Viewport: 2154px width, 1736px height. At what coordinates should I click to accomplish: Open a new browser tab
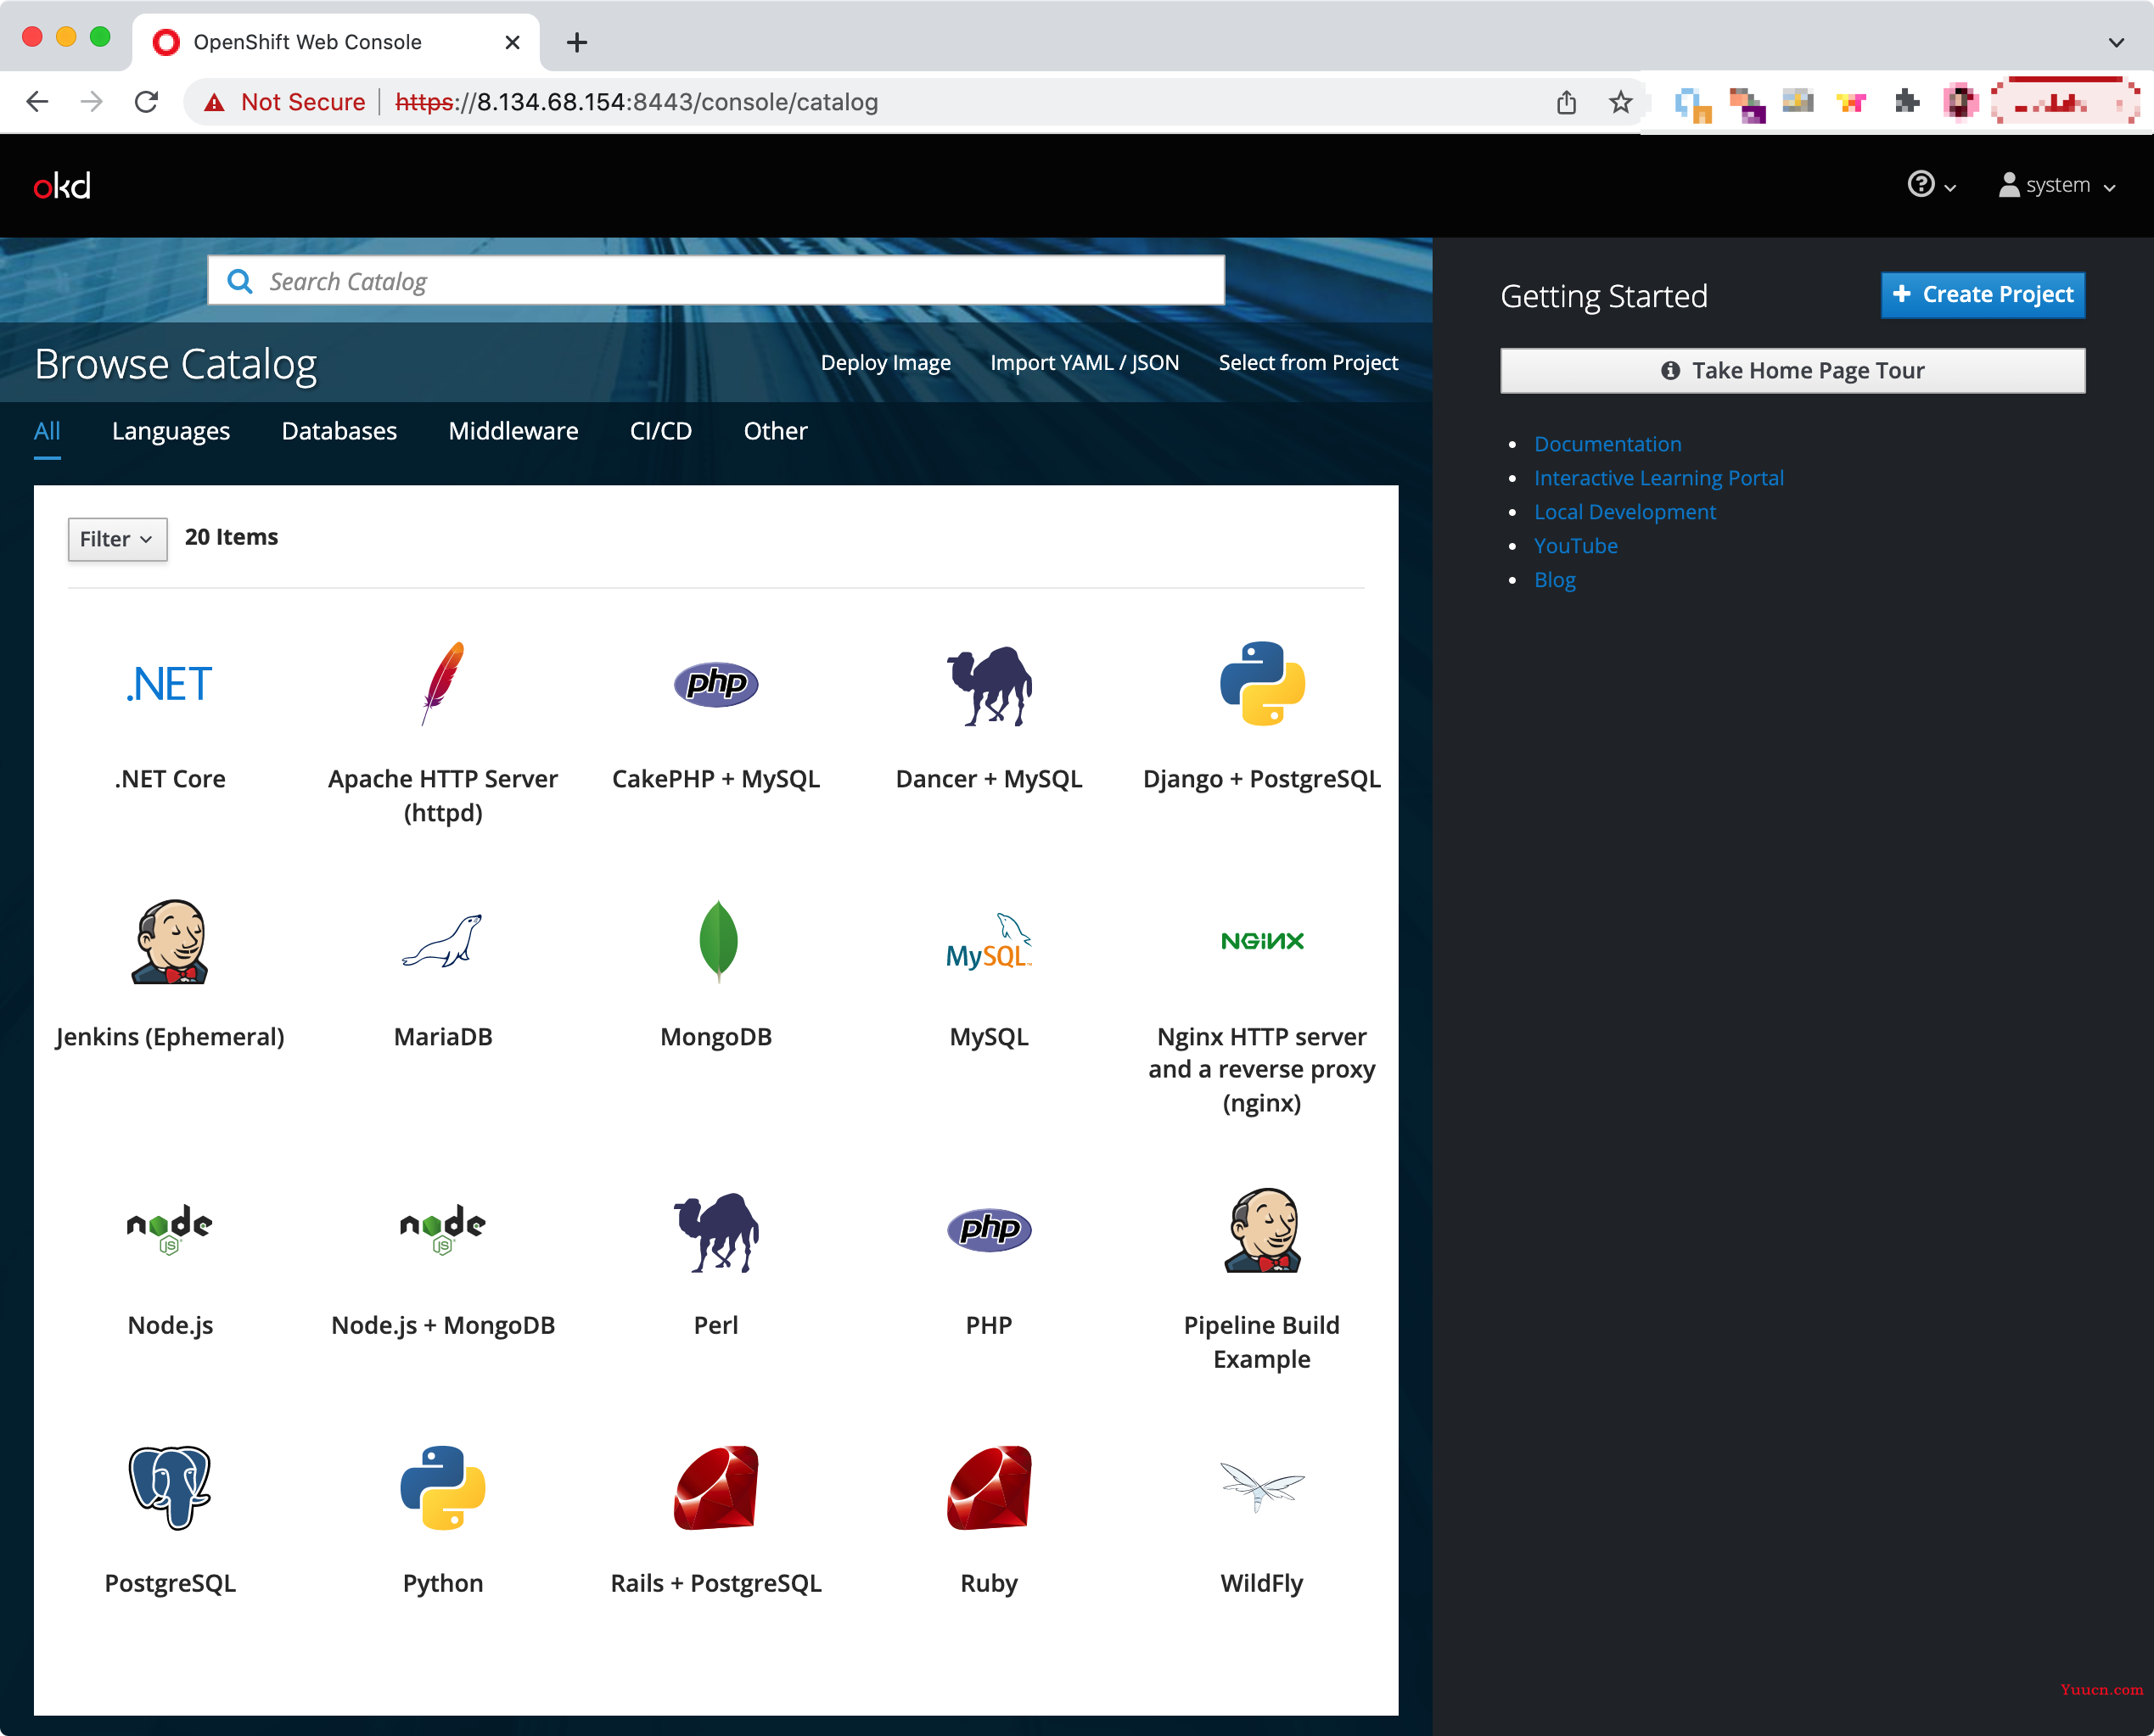(x=576, y=42)
